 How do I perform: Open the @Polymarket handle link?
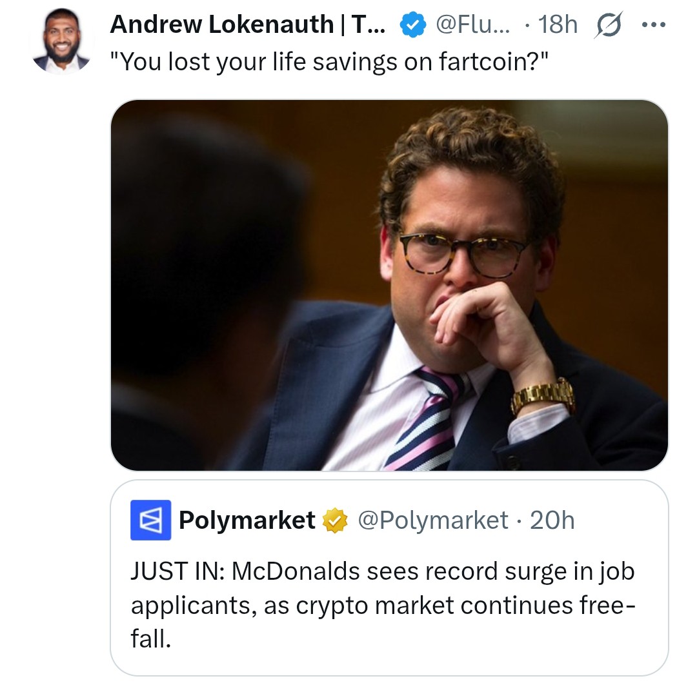[x=432, y=520]
